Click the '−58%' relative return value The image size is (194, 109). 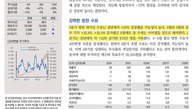click(53, 8)
